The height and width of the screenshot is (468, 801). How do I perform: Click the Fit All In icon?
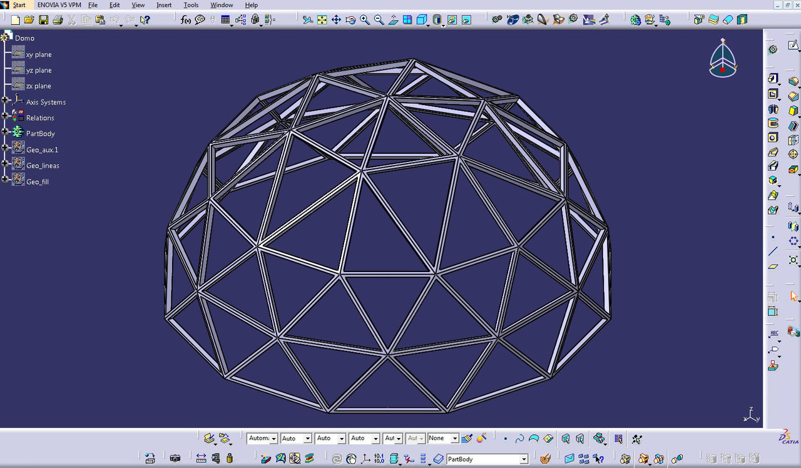pos(322,20)
